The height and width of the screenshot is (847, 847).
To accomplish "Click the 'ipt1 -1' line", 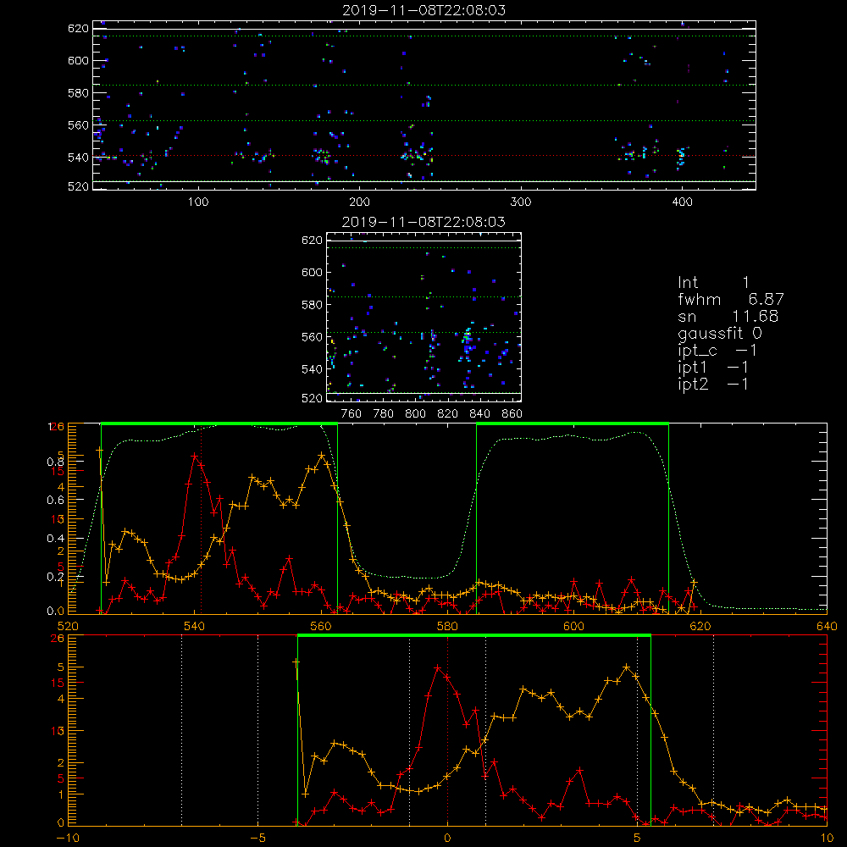I will (x=713, y=368).
